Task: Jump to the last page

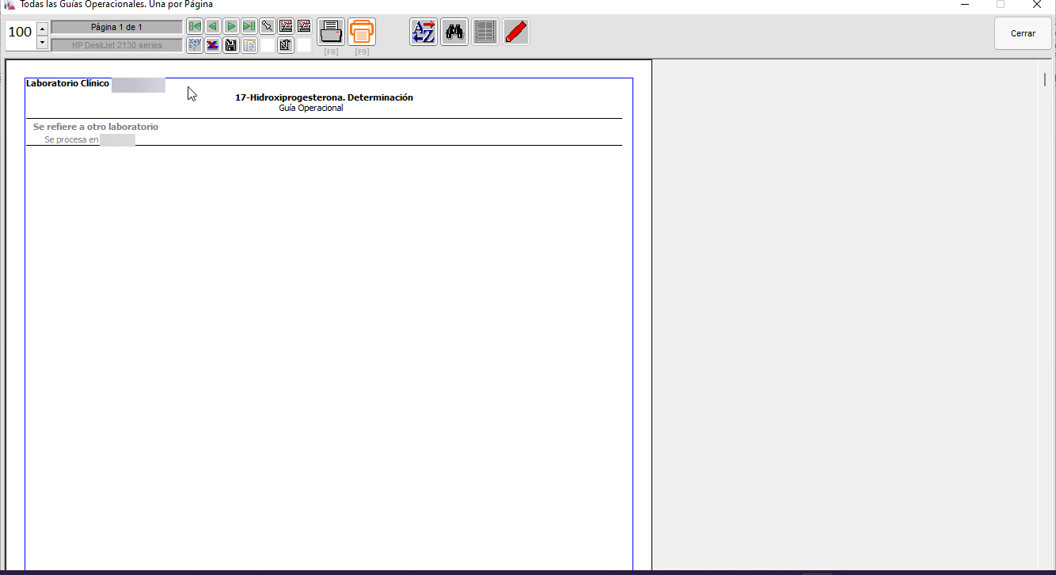Action: [x=249, y=26]
